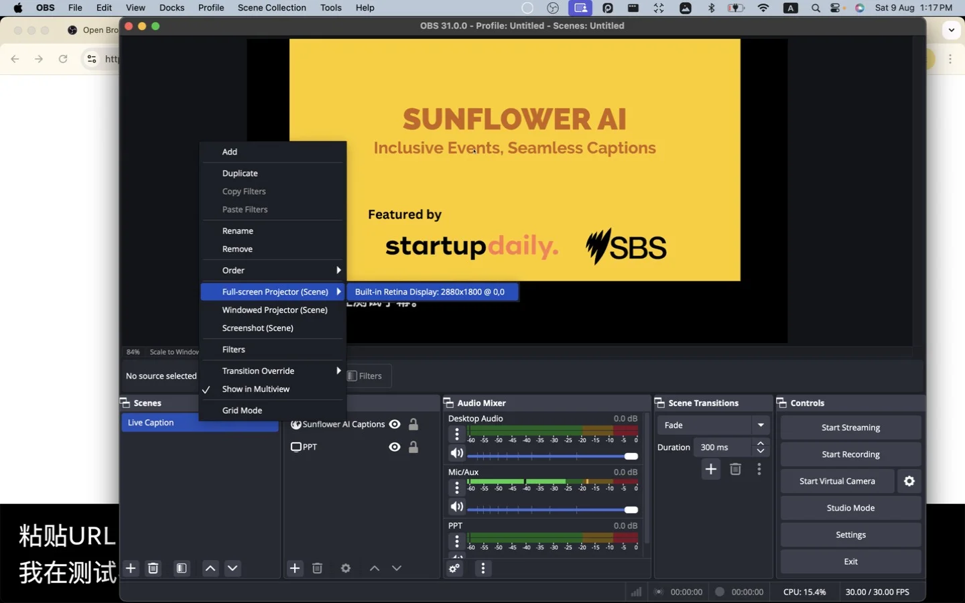Expand Order submenu in context menu
The width and height of the screenshot is (965, 603).
tap(273, 271)
